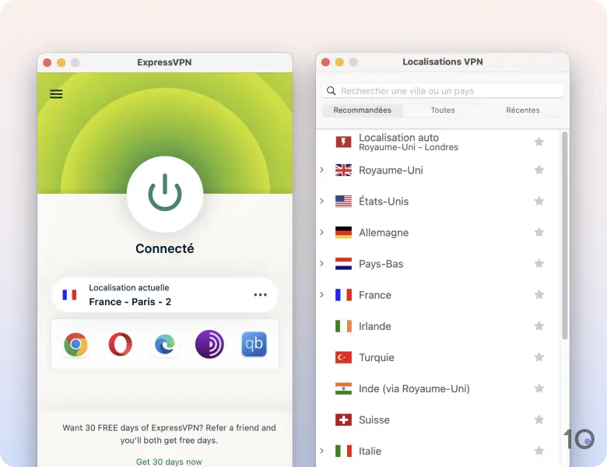Connect to Irlande location
Viewport: 607px width, 467px height.
375,326
